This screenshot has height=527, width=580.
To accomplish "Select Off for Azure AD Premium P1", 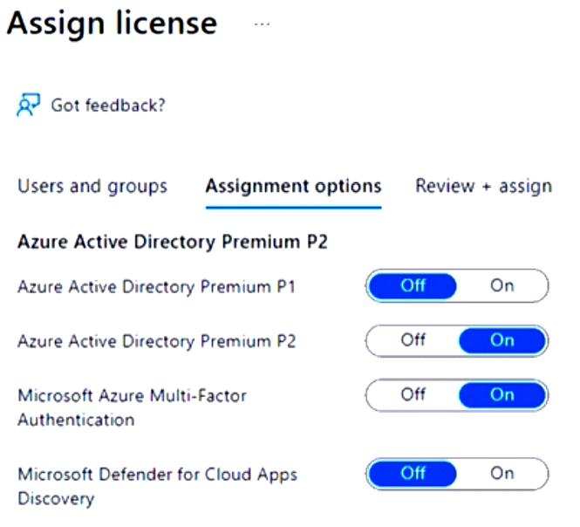I will click(413, 285).
